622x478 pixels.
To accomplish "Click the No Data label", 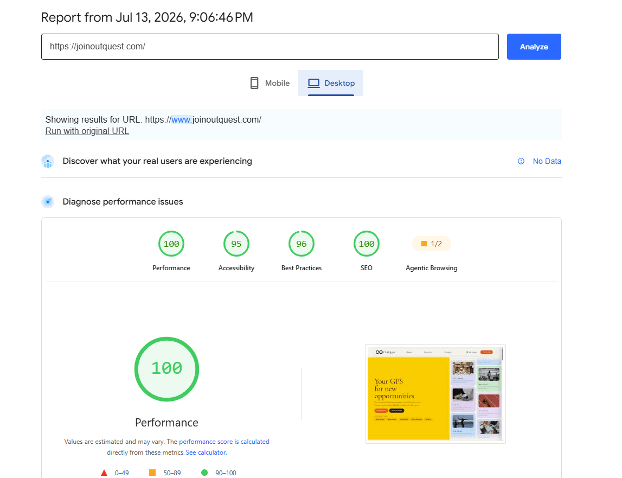I will pos(547,161).
